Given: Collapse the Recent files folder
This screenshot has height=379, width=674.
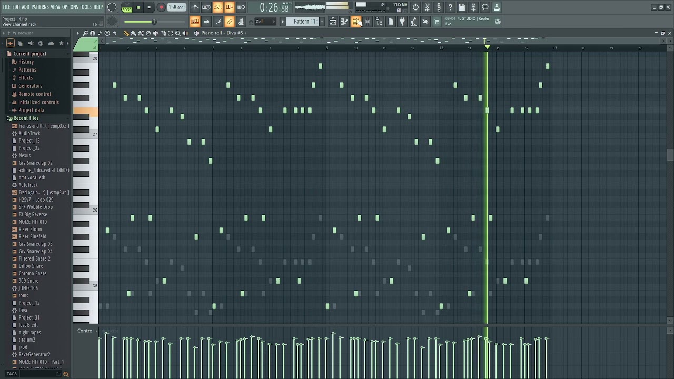Looking at the screenshot, I should 26,118.
